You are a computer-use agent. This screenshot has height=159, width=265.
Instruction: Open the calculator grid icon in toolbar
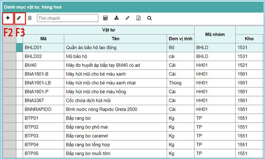click(105, 18)
